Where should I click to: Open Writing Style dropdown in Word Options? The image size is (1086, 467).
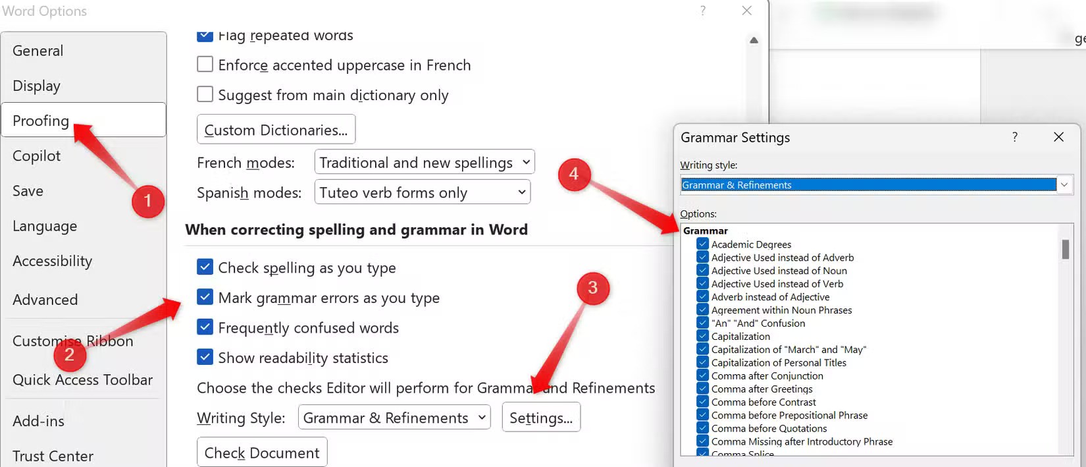pos(394,418)
